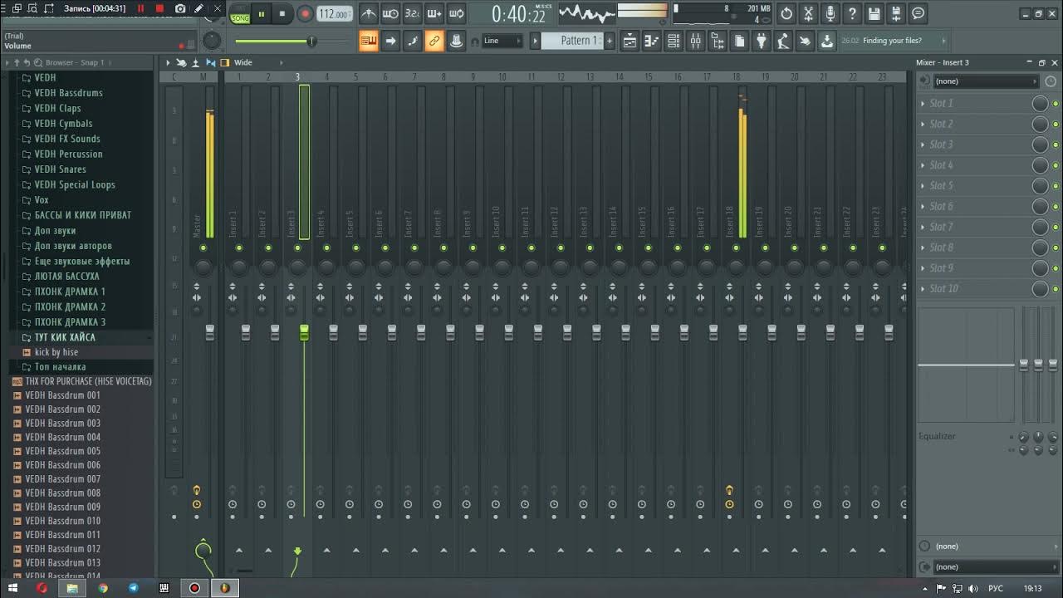Click the render export audio icon
This screenshot has width=1063, height=598.
pos(896,13)
